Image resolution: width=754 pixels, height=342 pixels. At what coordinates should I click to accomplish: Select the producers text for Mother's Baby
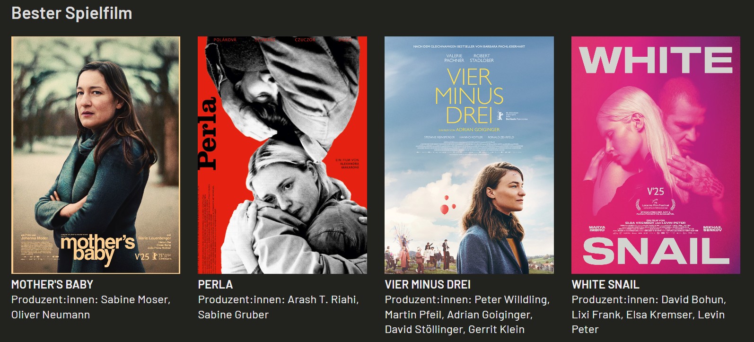(91, 307)
